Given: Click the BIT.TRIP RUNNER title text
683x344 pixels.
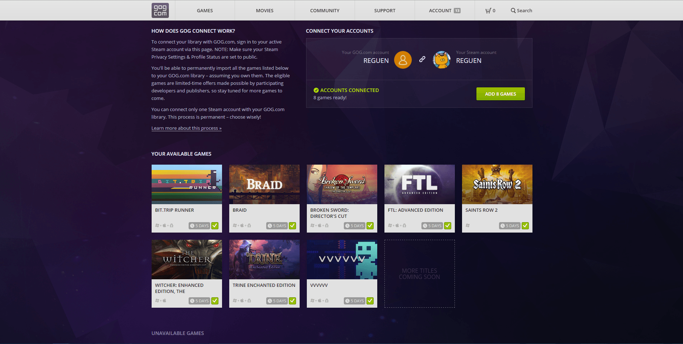Looking at the screenshot, I should [x=175, y=210].
